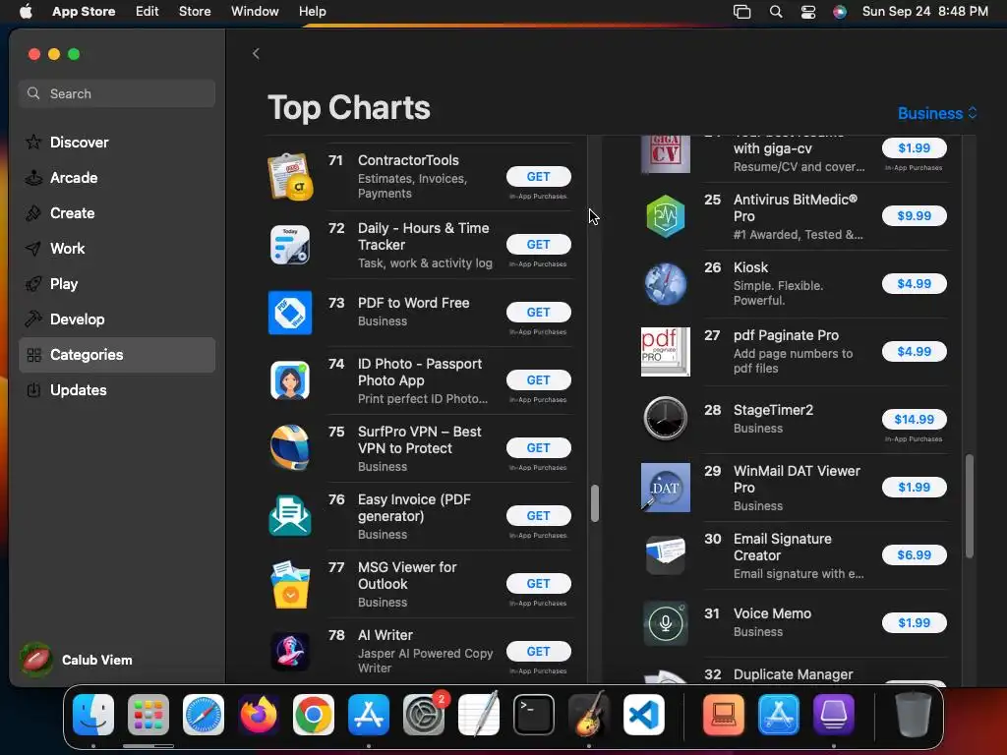Buy Email Signature Creator for $6.99
The width and height of the screenshot is (1007, 755).
(x=914, y=554)
